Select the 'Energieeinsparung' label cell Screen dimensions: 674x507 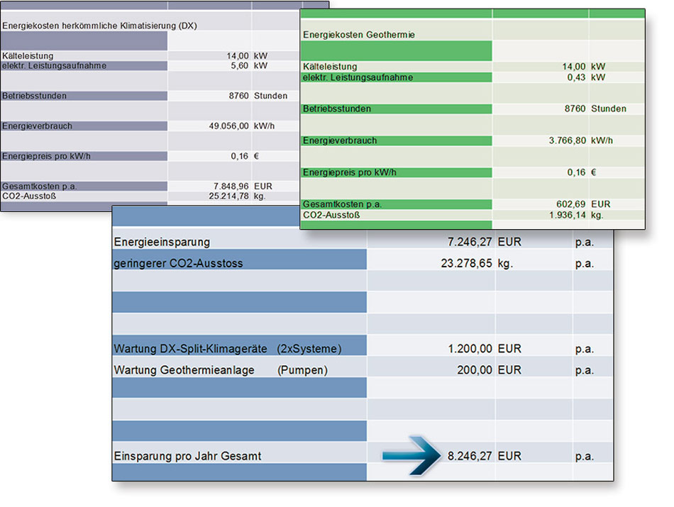[x=162, y=243]
